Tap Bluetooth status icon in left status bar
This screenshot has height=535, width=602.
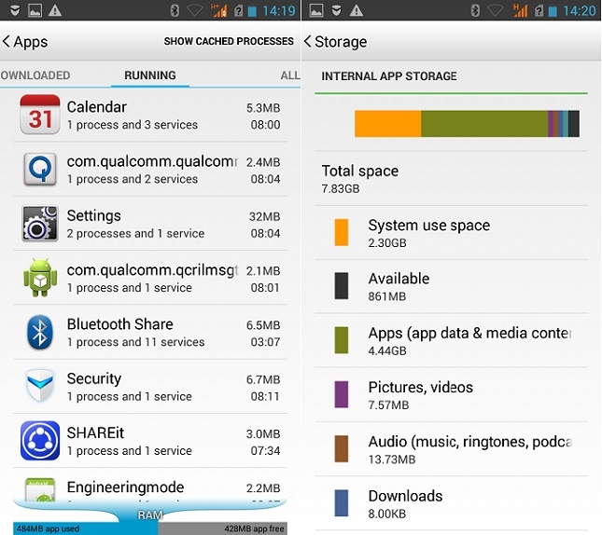[x=175, y=11]
